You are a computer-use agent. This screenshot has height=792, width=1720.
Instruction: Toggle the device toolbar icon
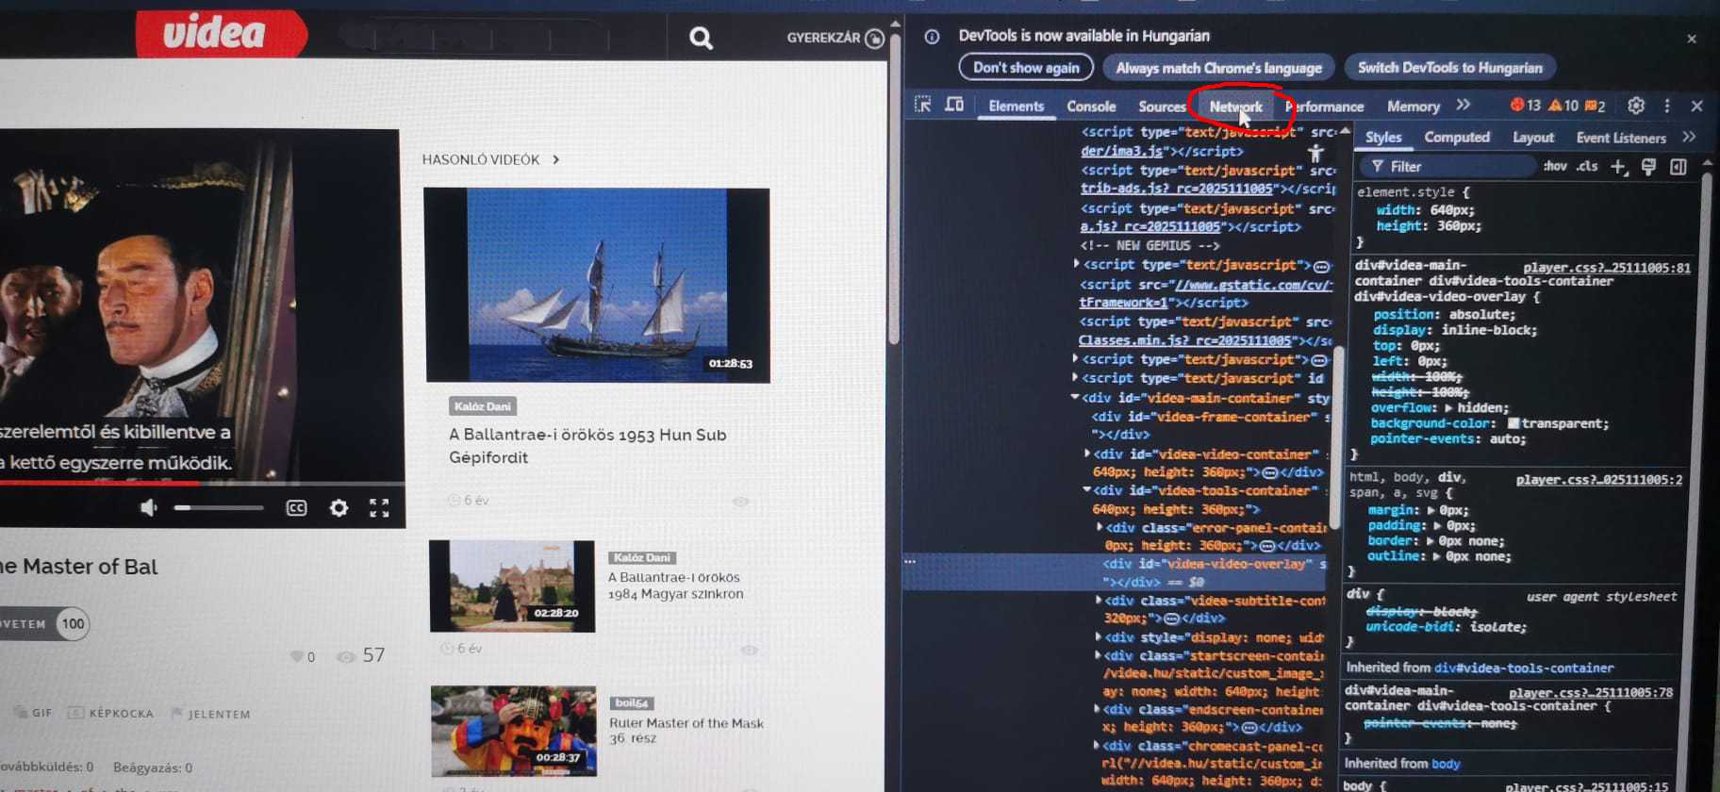point(954,105)
